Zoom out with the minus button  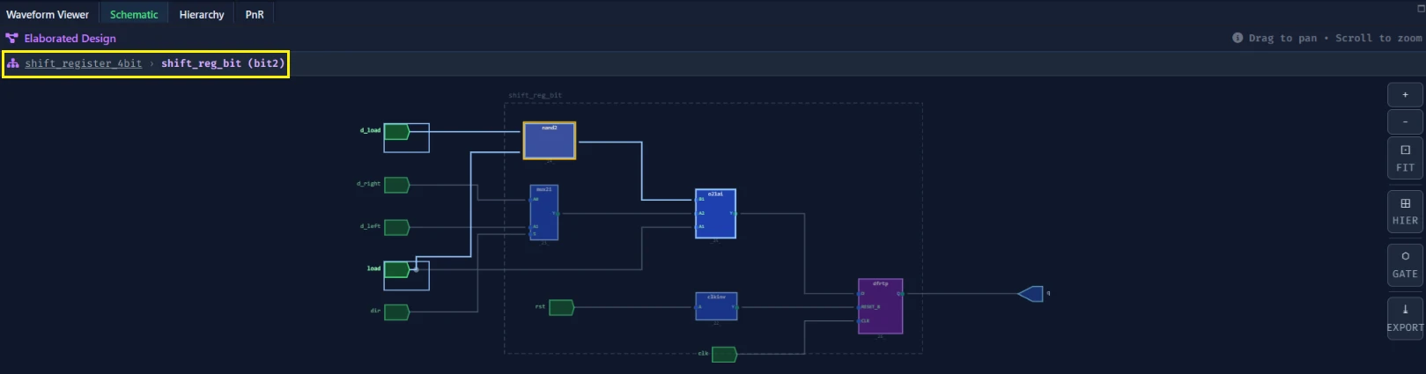click(1405, 121)
